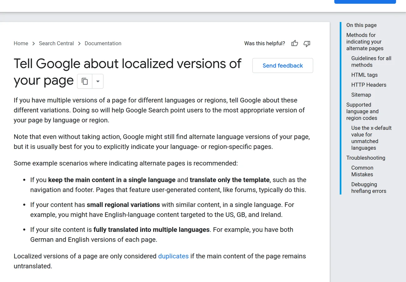Screen dimensions: 406x282
Task: Jump to Supported language and region codes
Action: tap(362, 111)
